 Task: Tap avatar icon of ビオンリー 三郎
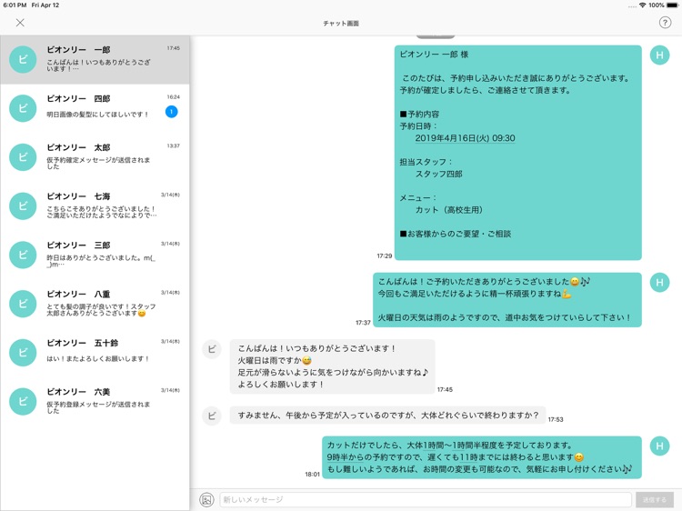tap(23, 255)
